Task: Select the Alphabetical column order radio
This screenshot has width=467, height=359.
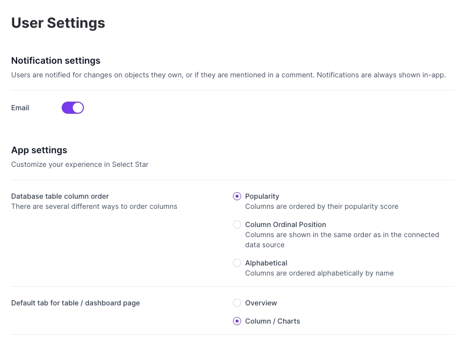Action: [237, 263]
